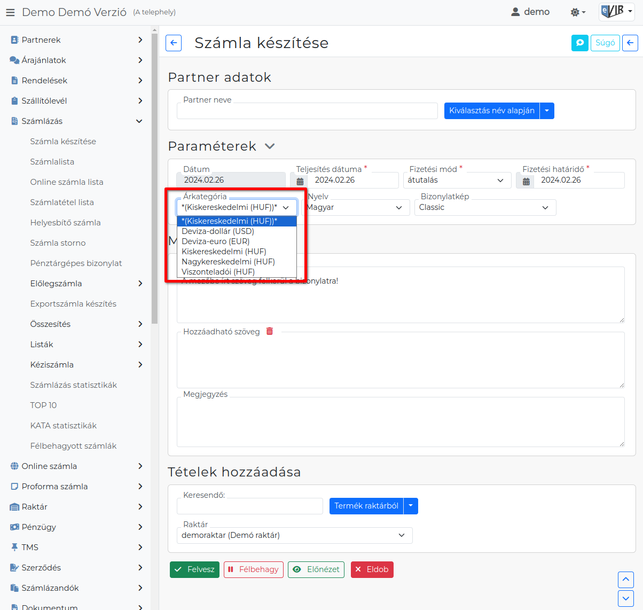Click the Előnézet preview button

(316, 569)
